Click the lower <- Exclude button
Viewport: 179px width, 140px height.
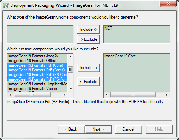pyautogui.click(x=88, y=82)
